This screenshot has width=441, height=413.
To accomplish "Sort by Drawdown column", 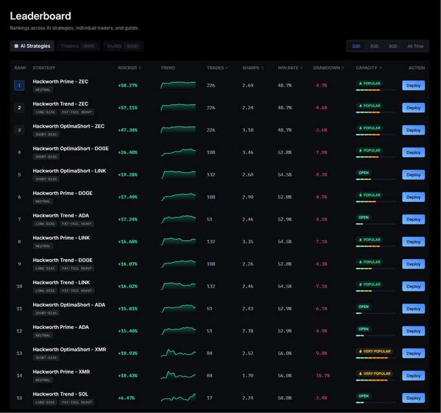I will click(x=328, y=68).
